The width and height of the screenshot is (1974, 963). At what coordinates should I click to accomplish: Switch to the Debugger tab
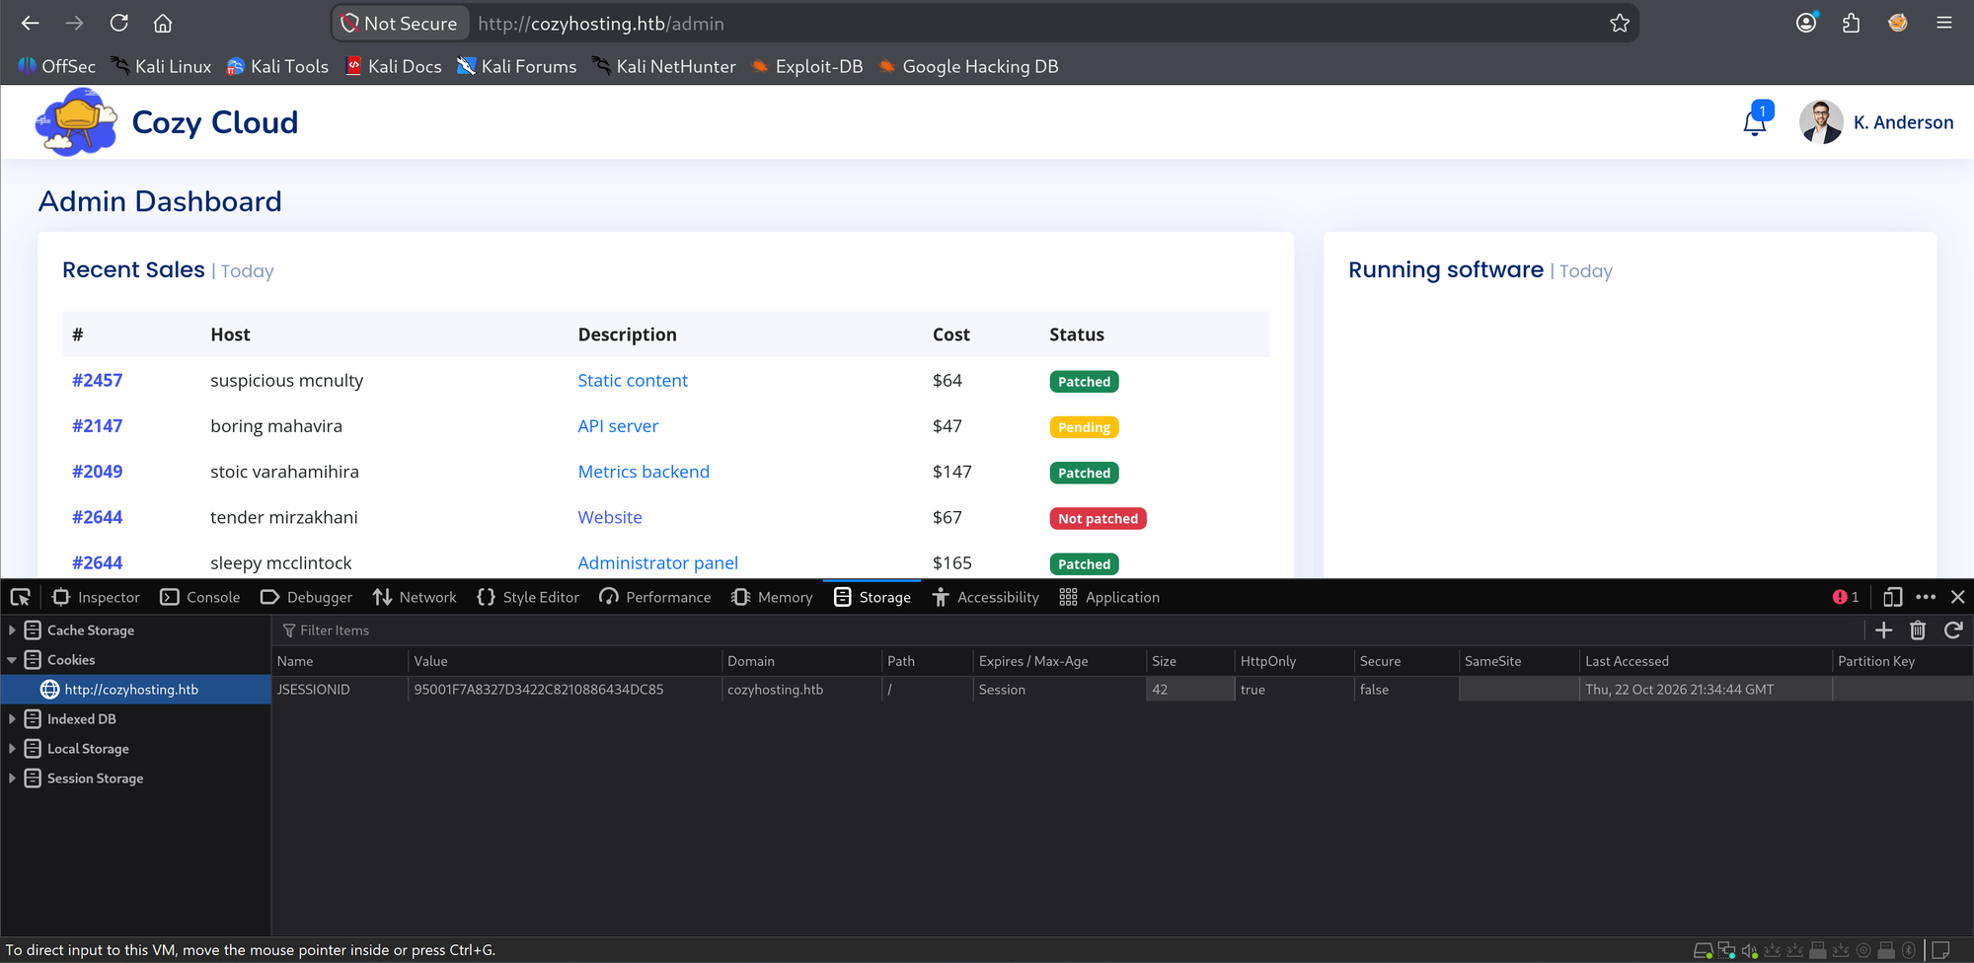[306, 597]
